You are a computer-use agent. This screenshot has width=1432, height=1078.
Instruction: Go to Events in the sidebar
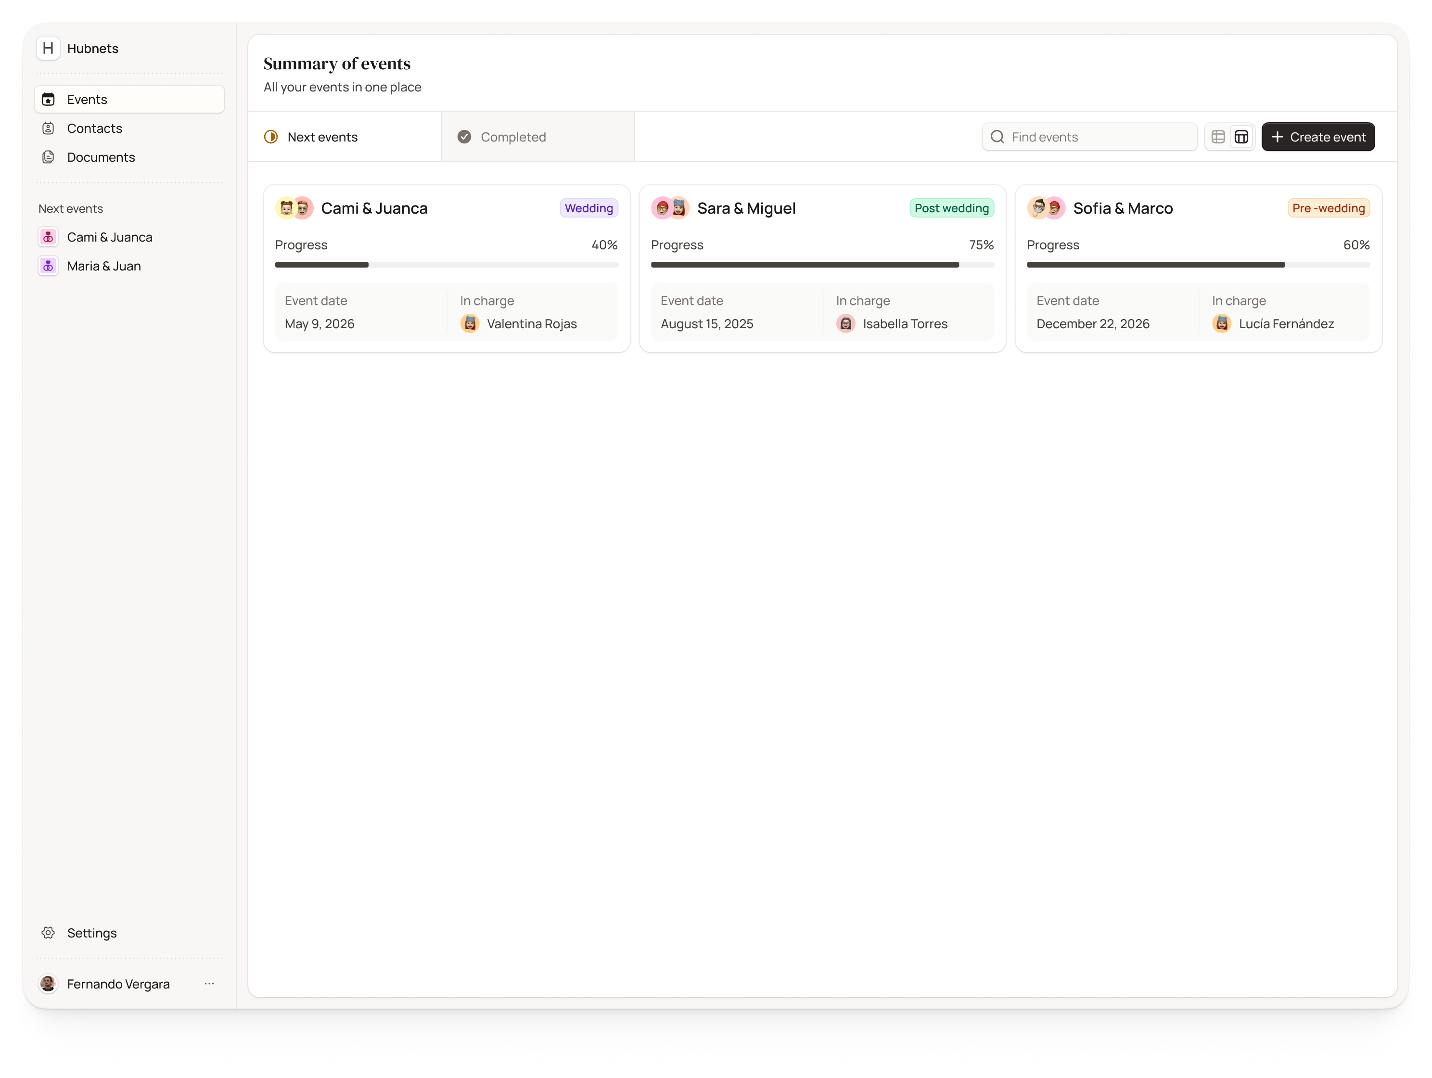tap(129, 100)
